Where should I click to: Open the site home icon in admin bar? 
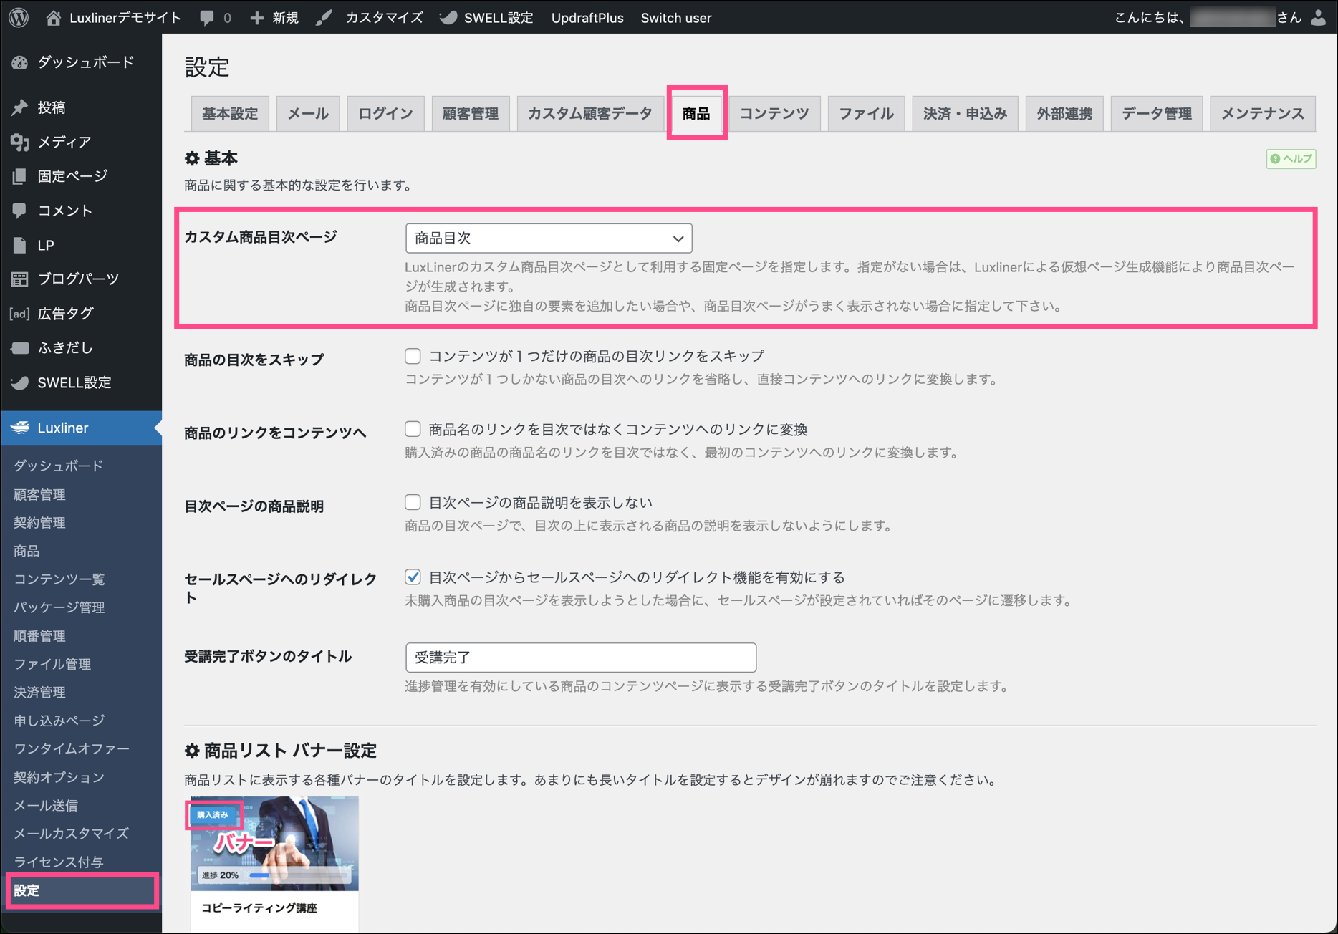54,18
